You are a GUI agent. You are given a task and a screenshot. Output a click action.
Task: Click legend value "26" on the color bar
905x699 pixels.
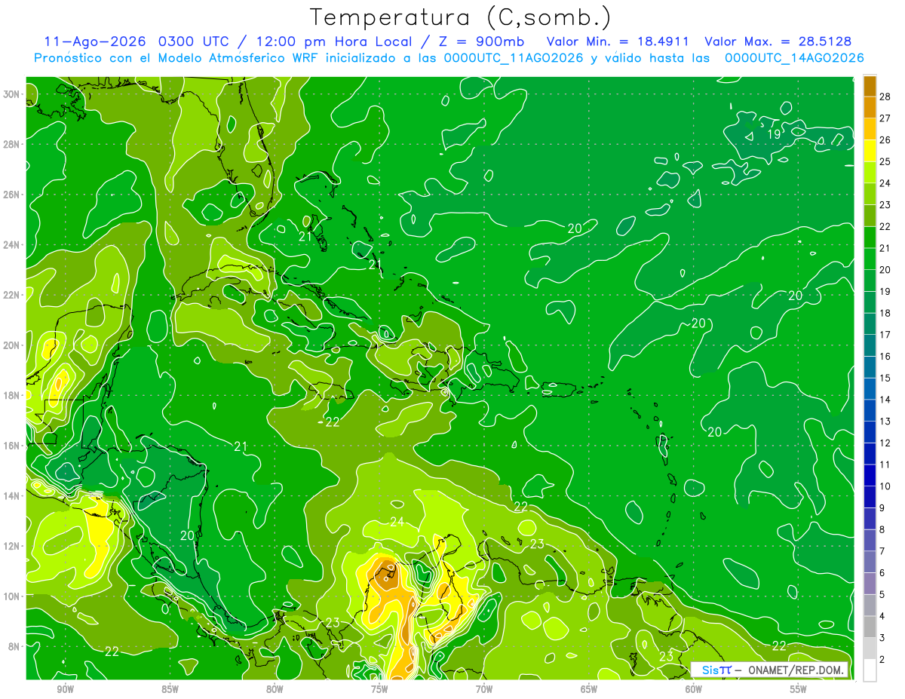885,140
